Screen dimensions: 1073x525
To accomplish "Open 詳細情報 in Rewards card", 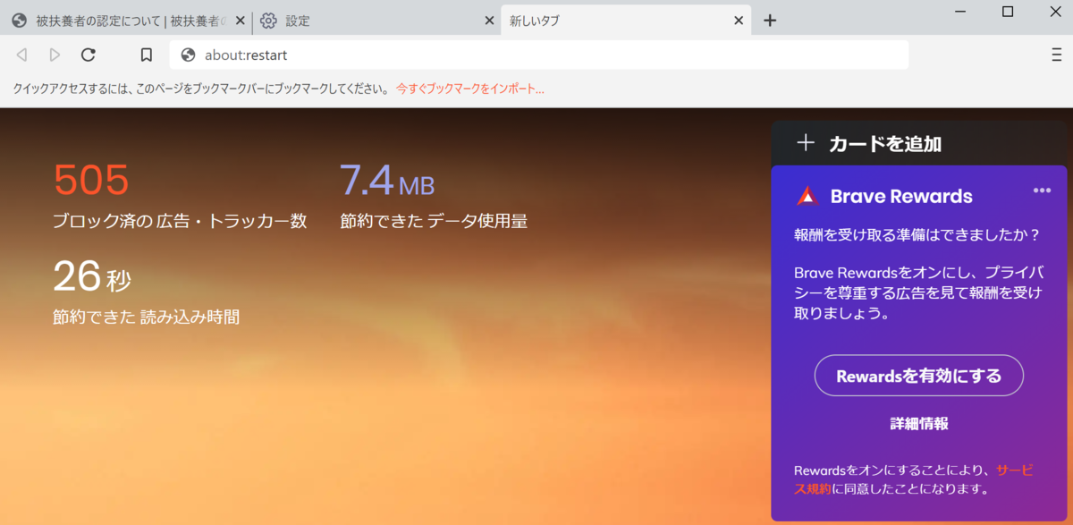I will click(918, 424).
